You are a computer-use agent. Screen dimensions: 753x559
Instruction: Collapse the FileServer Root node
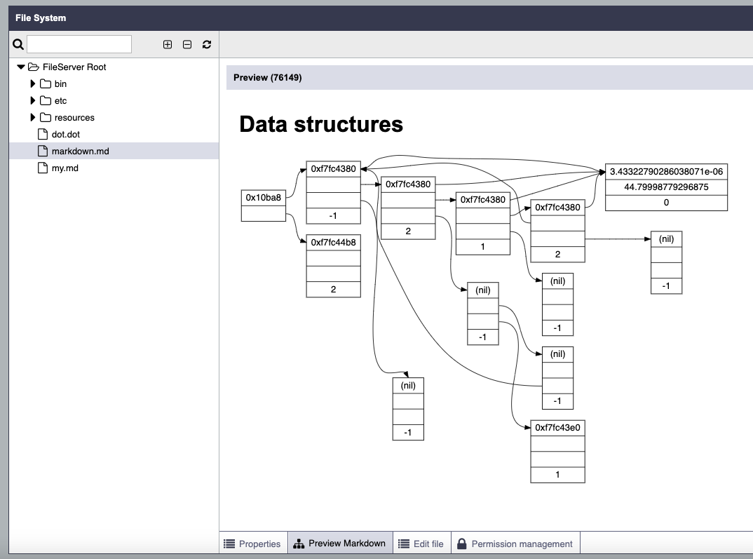(x=20, y=67)
